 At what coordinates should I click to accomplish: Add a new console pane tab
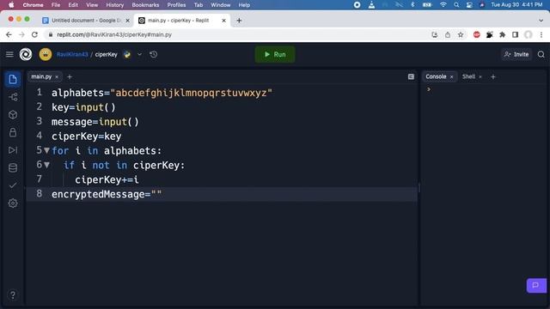pyautogui.click(x=493, y=76)
